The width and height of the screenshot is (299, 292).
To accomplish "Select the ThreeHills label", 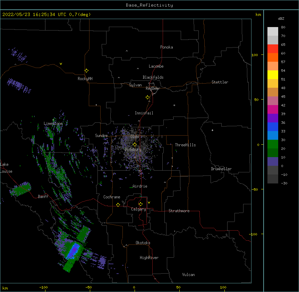I will pyautogui.click(x=185, y=145).
